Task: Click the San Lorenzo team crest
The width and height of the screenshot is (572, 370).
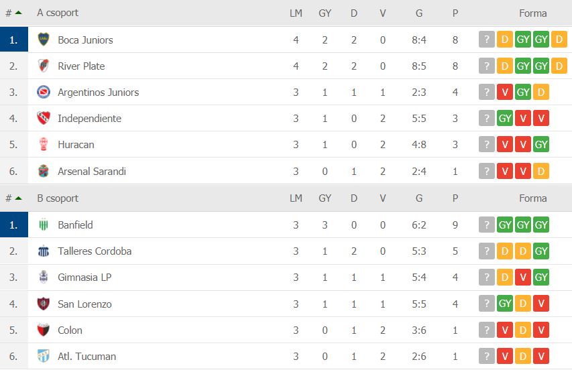Action: click(44, 304)
